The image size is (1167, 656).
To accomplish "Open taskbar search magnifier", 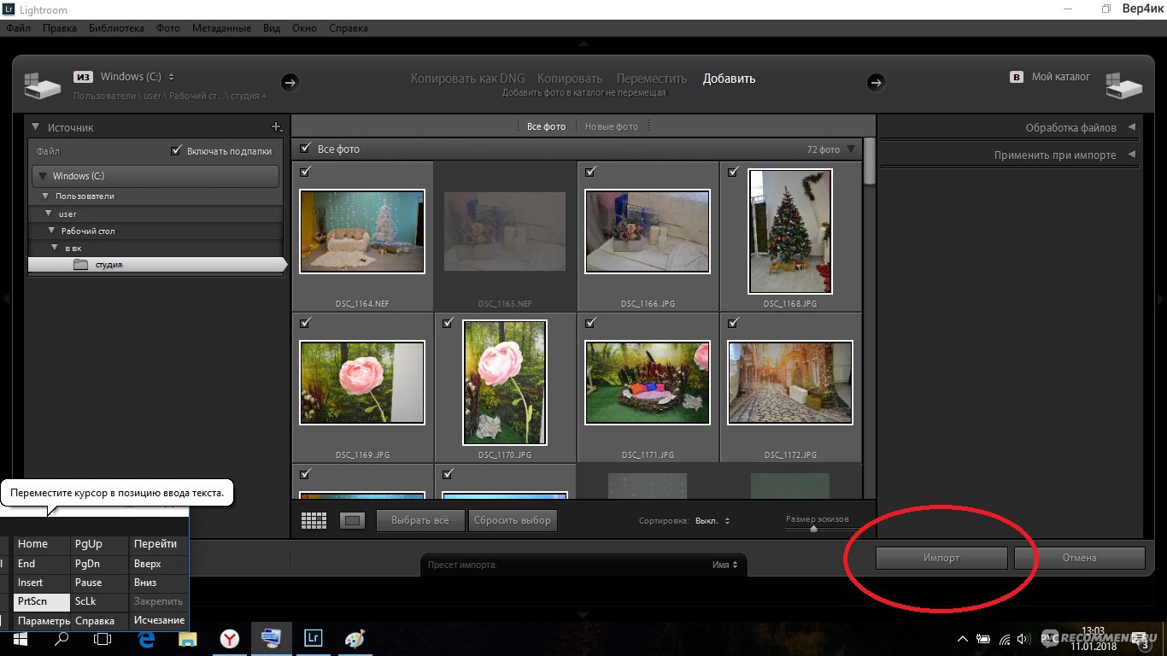I will coord(62,638).
